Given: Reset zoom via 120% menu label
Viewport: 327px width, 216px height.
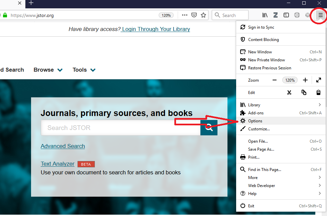Looking at the screenshot, I should (x=290, y=80).
